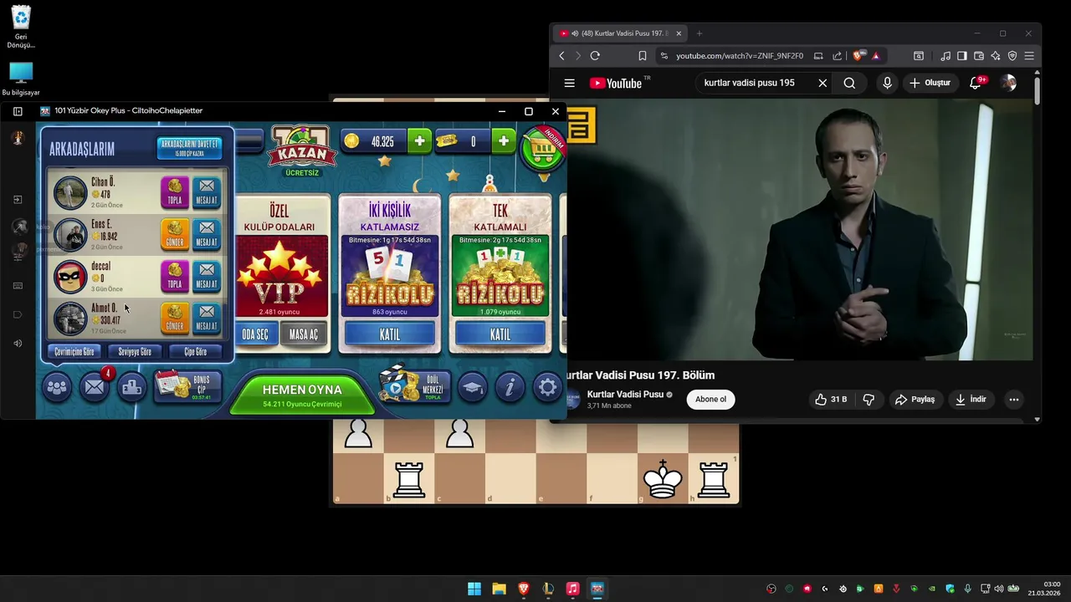Viewport: 1071px width, 602px height.
Task: Add tickets with the green plus next to 0
Action: (x=503, y=141)
